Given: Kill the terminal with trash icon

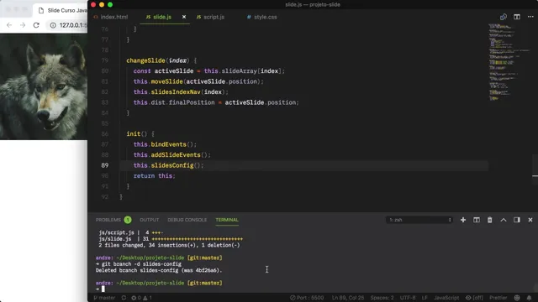Looking at the screenshot, I should pos(489,220).
